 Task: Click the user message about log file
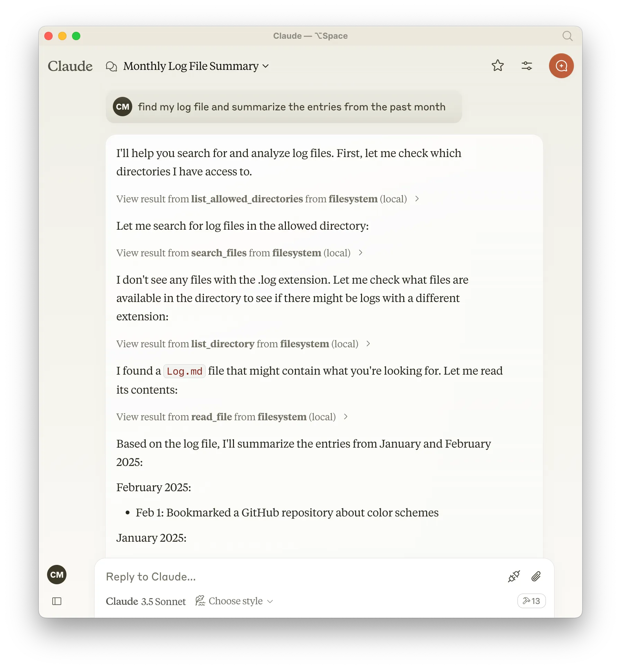click(291, 107)
